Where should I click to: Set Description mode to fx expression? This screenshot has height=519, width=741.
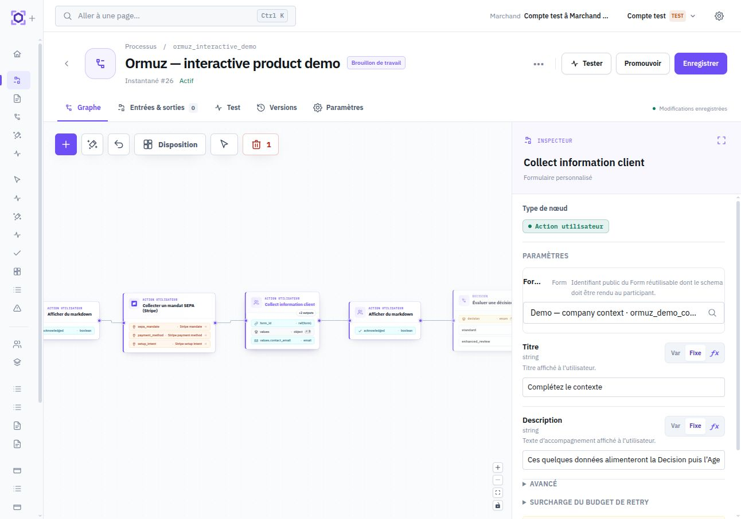point(715,426)
